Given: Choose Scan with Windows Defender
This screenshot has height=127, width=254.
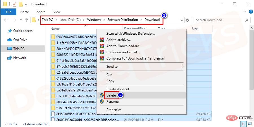Looking at the screenshot, I should coord(141,34).
